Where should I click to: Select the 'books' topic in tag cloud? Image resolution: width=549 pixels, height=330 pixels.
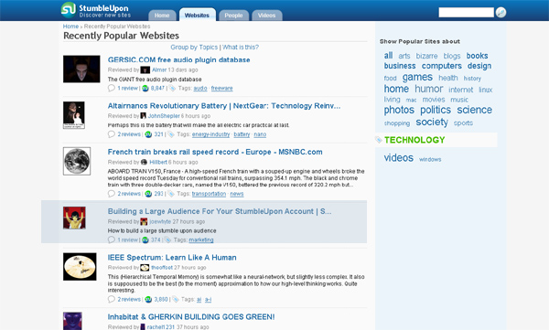tap(477, 56)
